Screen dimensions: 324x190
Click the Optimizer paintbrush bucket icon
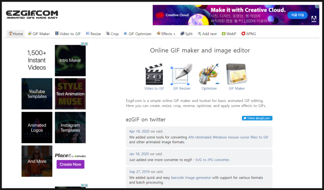point(209,74)
